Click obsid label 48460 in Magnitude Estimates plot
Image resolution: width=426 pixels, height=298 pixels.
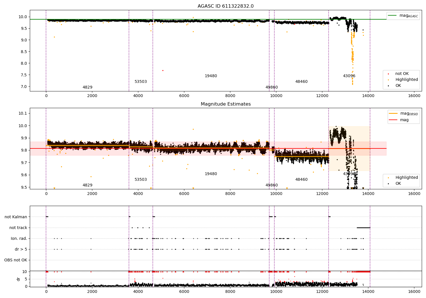tap(301, 180)
